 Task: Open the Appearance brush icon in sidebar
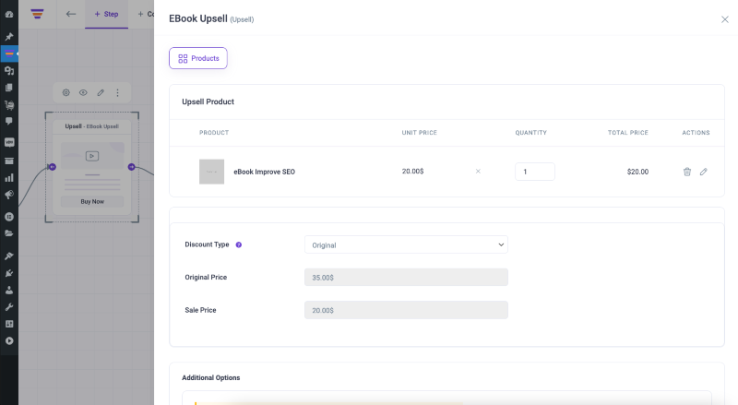point(9,256)
